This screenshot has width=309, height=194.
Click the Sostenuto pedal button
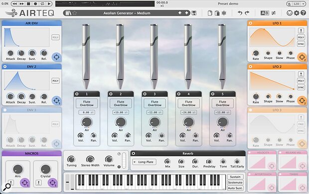click(235, 183)
